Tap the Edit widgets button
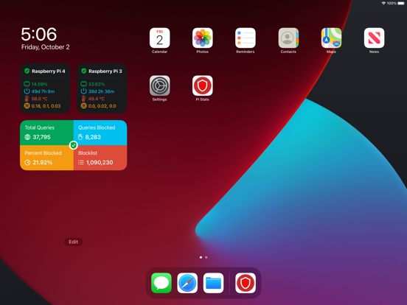Image resolution: width=407 pixels, height=305 pixels. coord(74,242)
